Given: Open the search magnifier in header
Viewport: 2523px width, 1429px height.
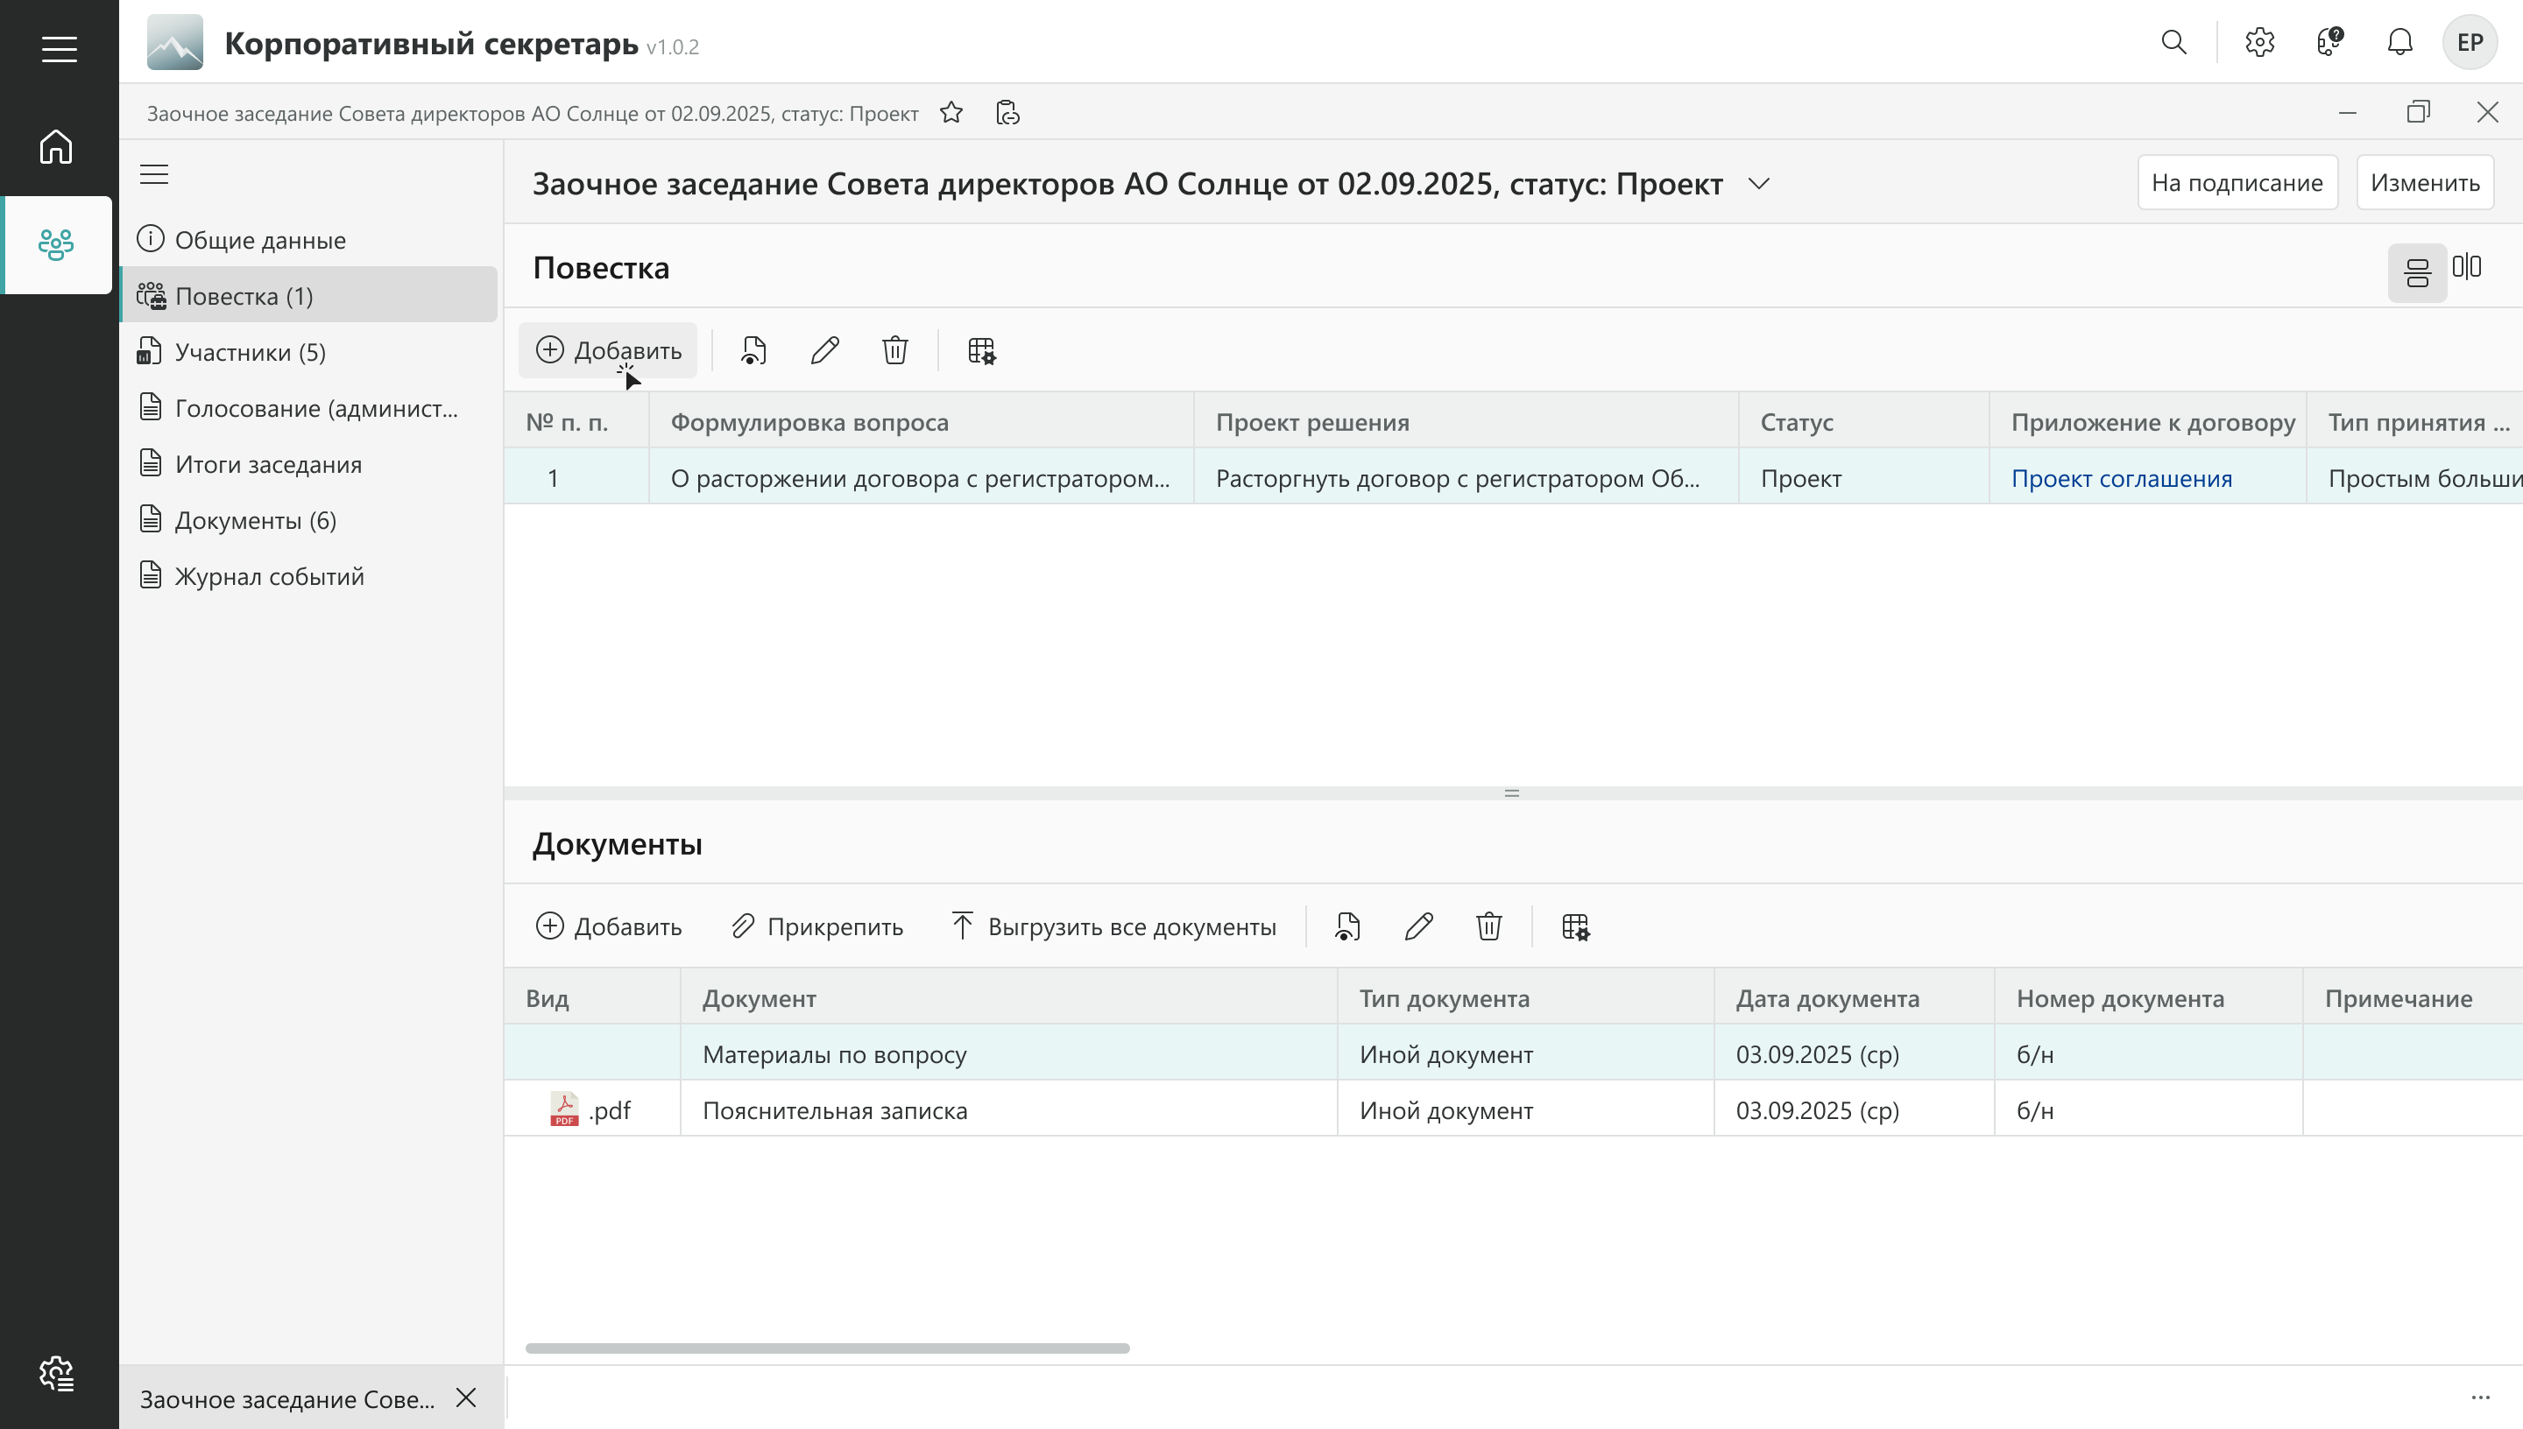Looking at the screenshot, I should [2173, 42].
